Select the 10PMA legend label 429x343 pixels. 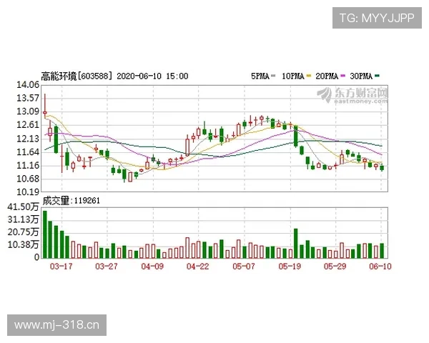point(292,75)
